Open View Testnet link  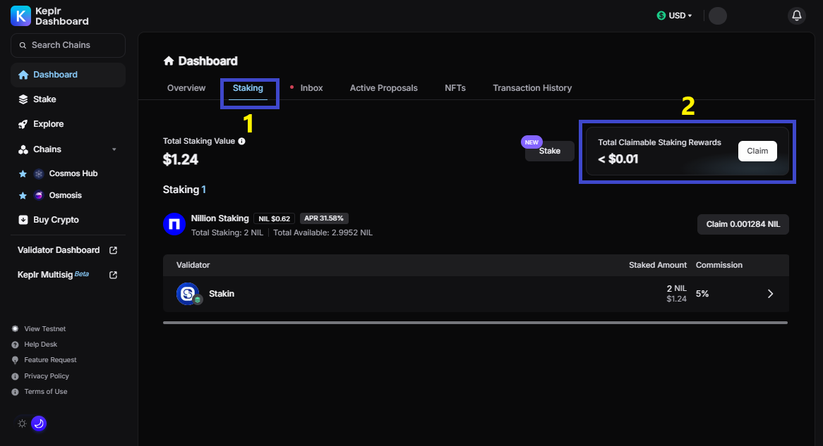click(44, 329)
